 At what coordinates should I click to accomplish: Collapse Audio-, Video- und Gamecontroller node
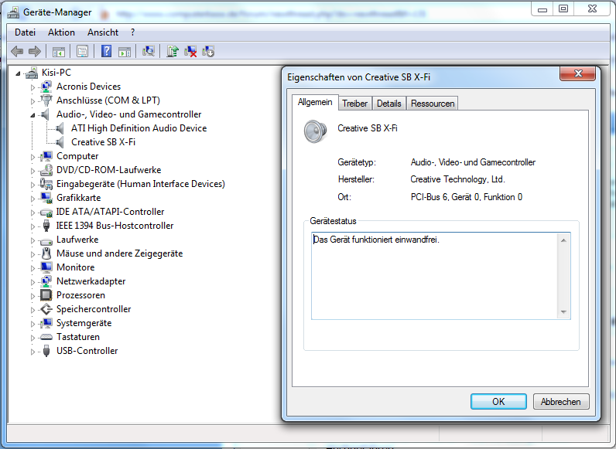click(33, 115)
